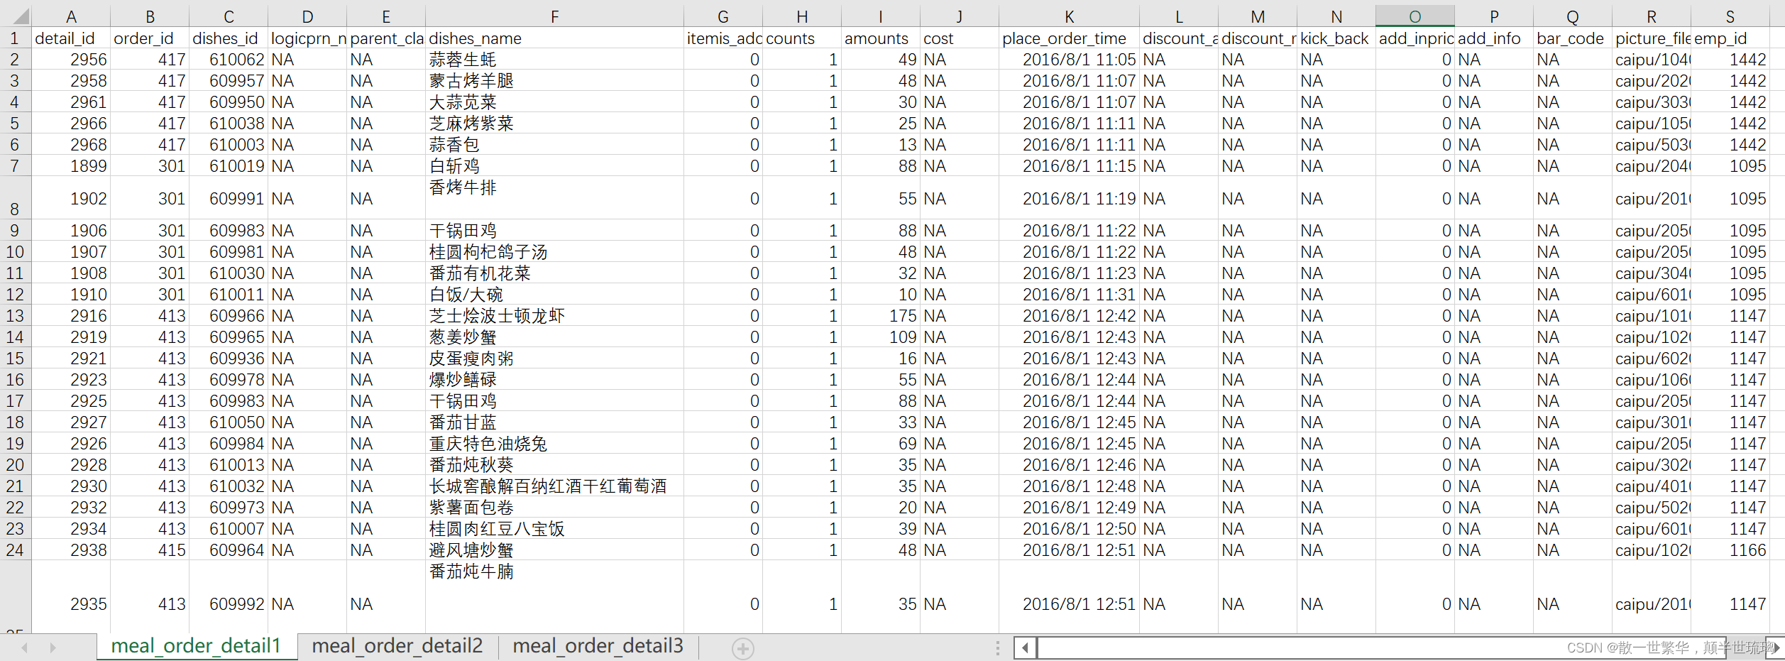Click the kick_back header cell
The height and width of the screenshot is (661, 1785).
pos(1336,38)
